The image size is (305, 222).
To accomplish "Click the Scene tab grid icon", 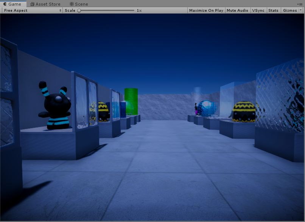I will point(72,4).
